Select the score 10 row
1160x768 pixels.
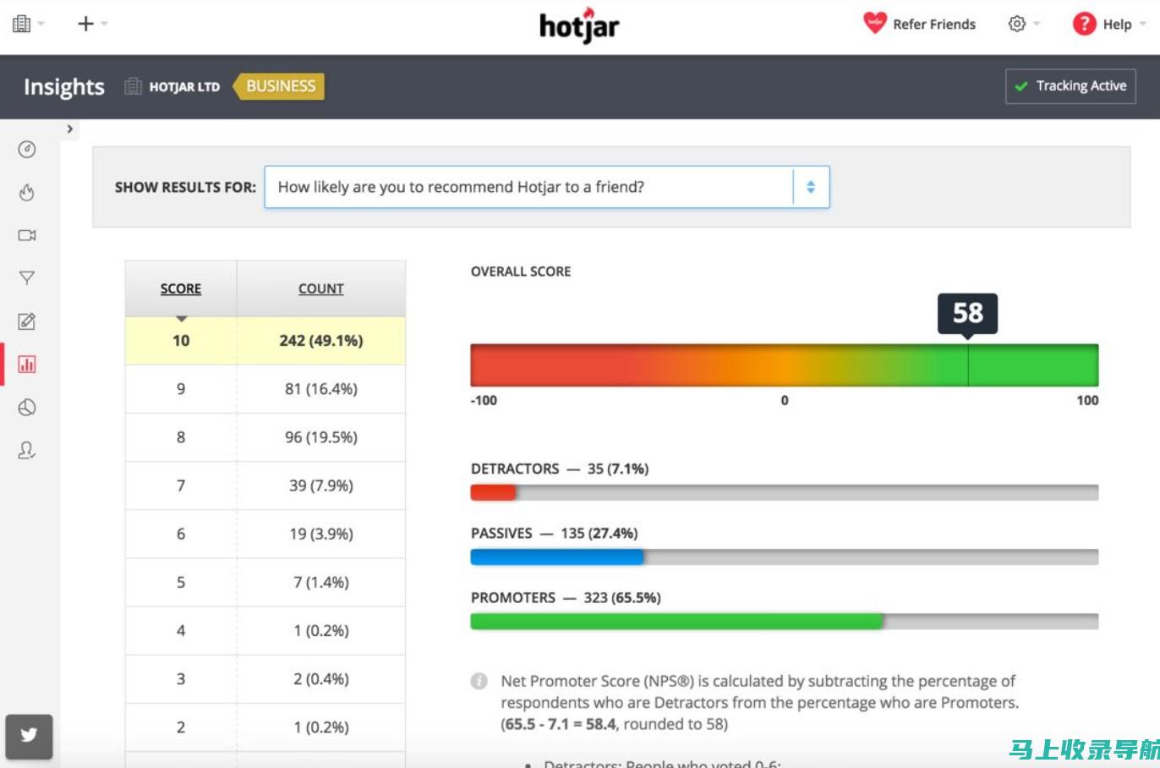click(265, 341)
